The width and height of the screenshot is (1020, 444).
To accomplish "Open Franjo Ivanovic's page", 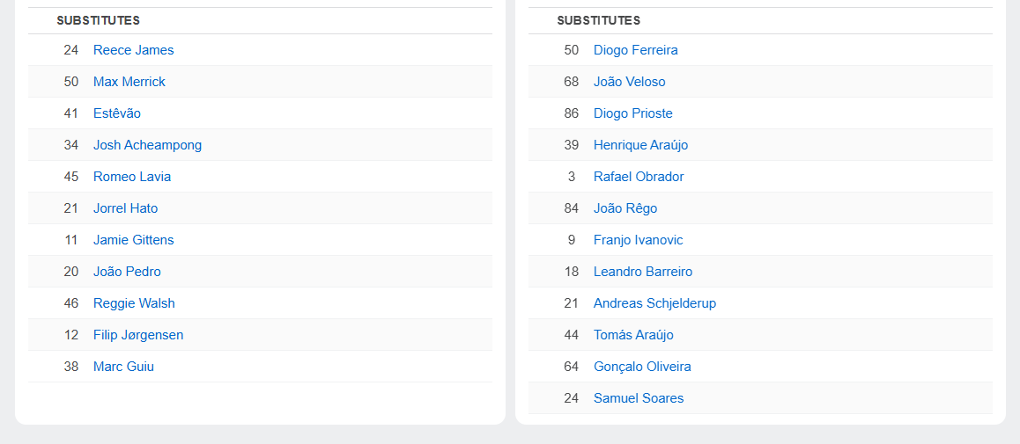I will (x=638, y=240).
